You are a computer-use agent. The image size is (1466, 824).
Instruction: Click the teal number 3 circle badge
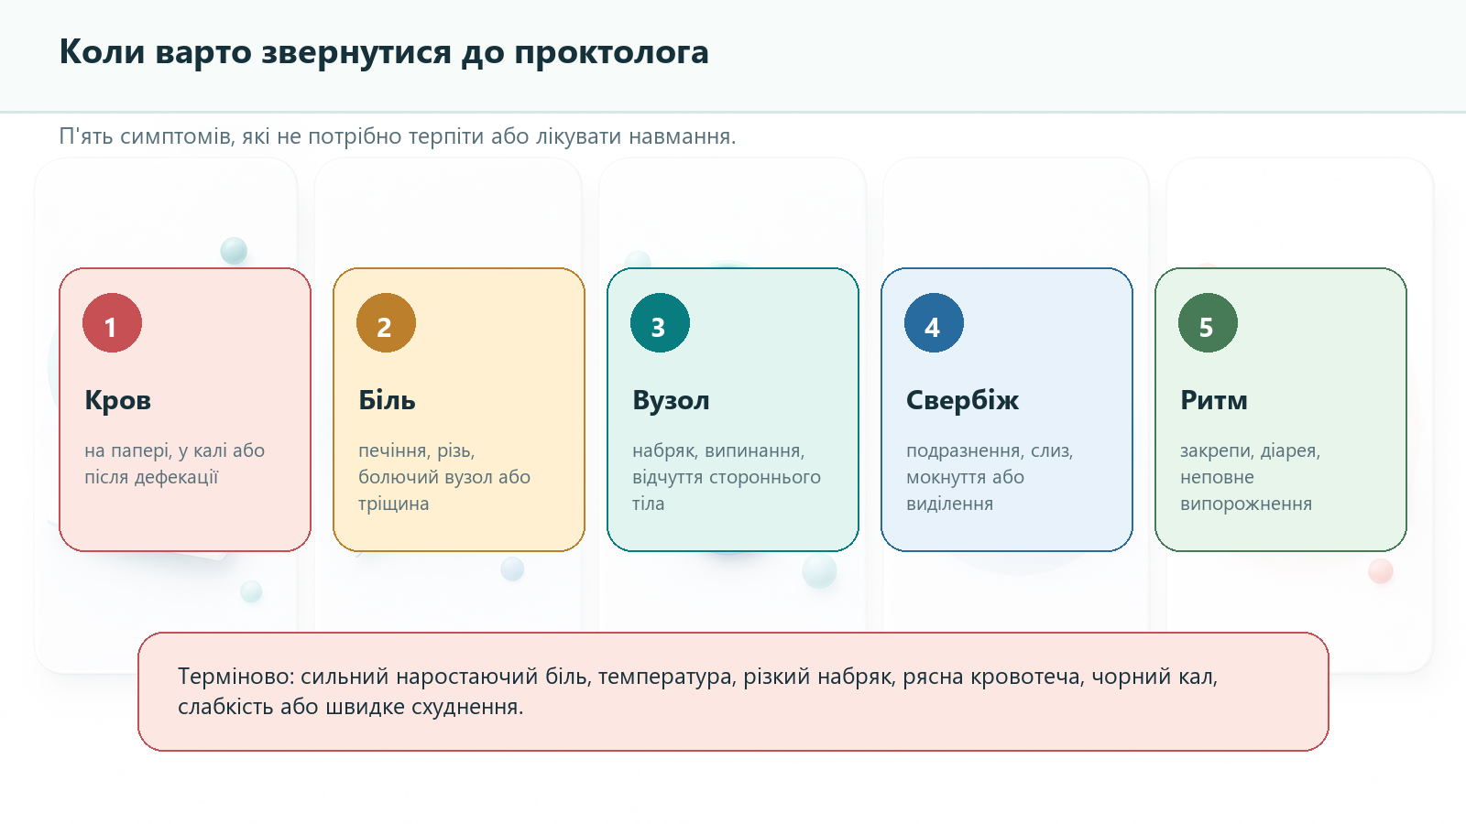pyautogui.click(x=660, y=323)
